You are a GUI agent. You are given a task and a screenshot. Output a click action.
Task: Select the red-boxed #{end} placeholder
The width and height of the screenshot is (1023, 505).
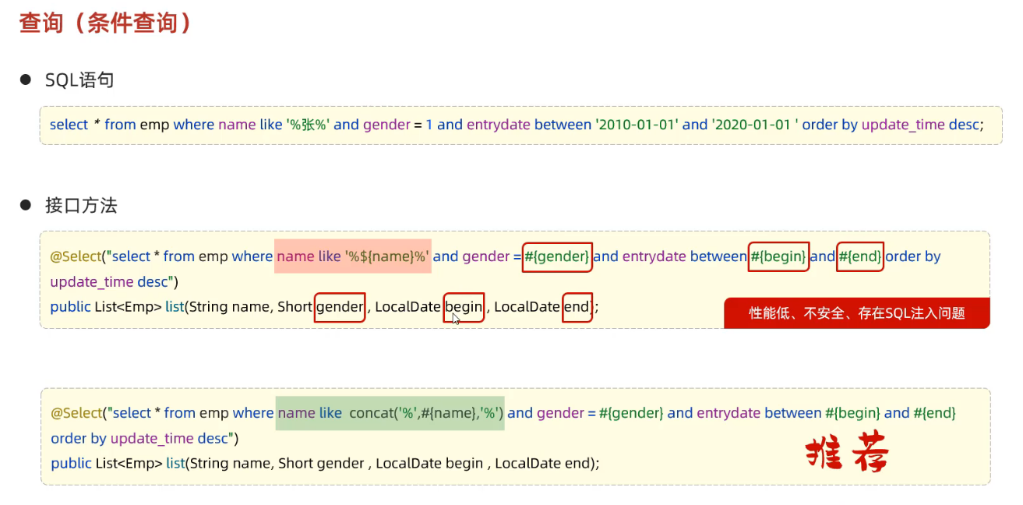coord(860,256)
